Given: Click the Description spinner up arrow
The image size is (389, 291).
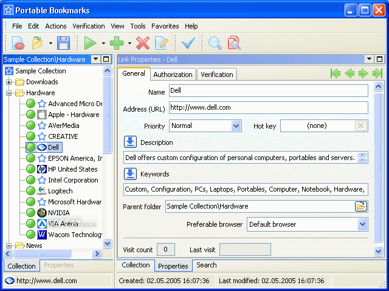Looking at the screenshot, I should 362,155.
